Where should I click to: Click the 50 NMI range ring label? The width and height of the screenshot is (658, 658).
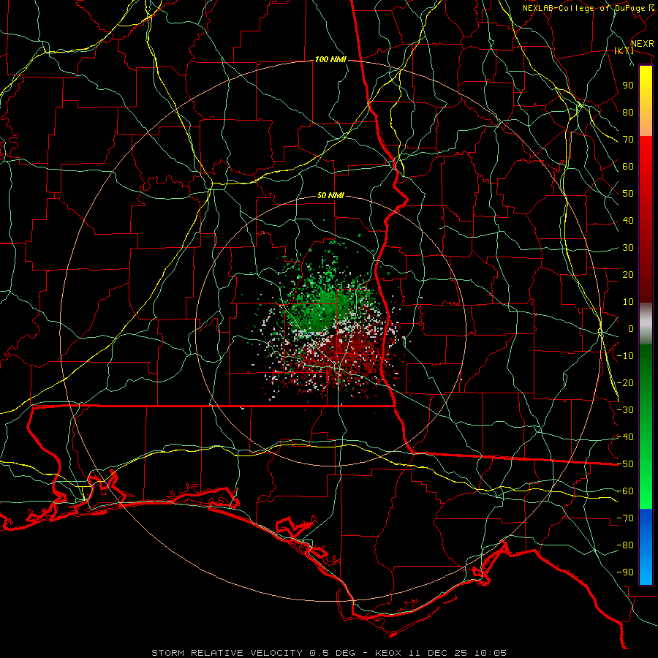click(x=330, y=195)
